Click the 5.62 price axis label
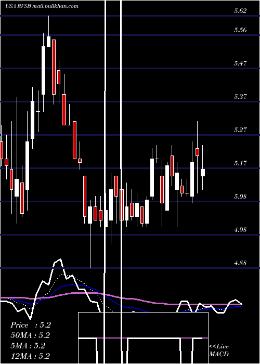Screen dimensions: 260x364 click(240, 11)
